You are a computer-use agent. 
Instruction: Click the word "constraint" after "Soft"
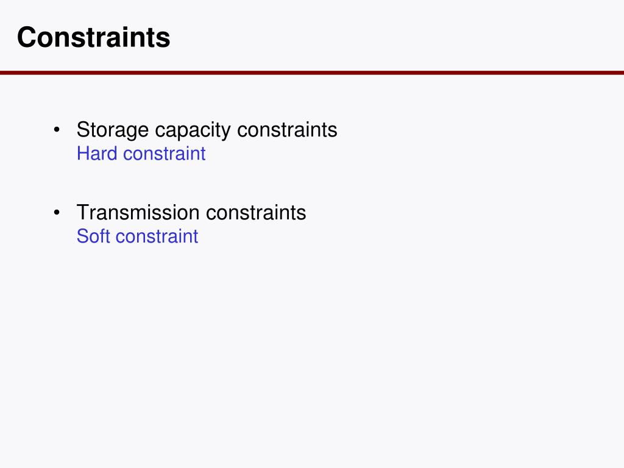click(157, 237)
